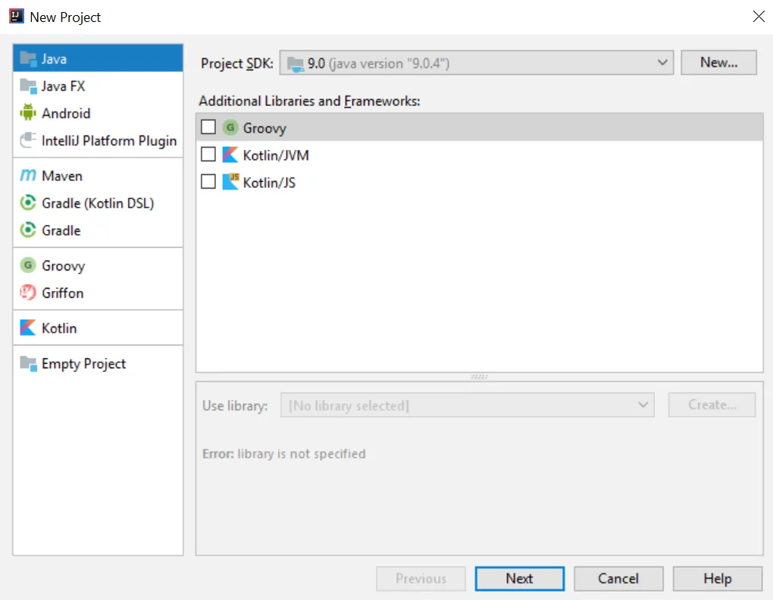
Task: Click the IntelliJ logo in title bar
Action: [x=16, y=16]
